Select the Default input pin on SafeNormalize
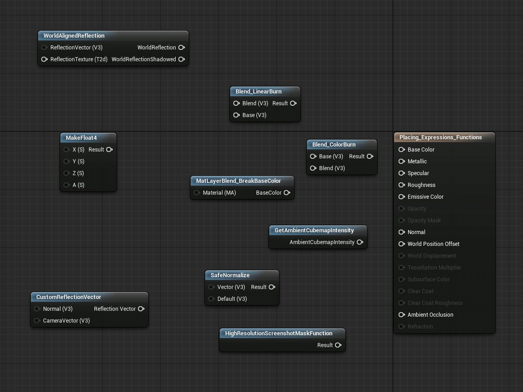The height and width of the screenshot is (392, 523). [x=212, y=299]
